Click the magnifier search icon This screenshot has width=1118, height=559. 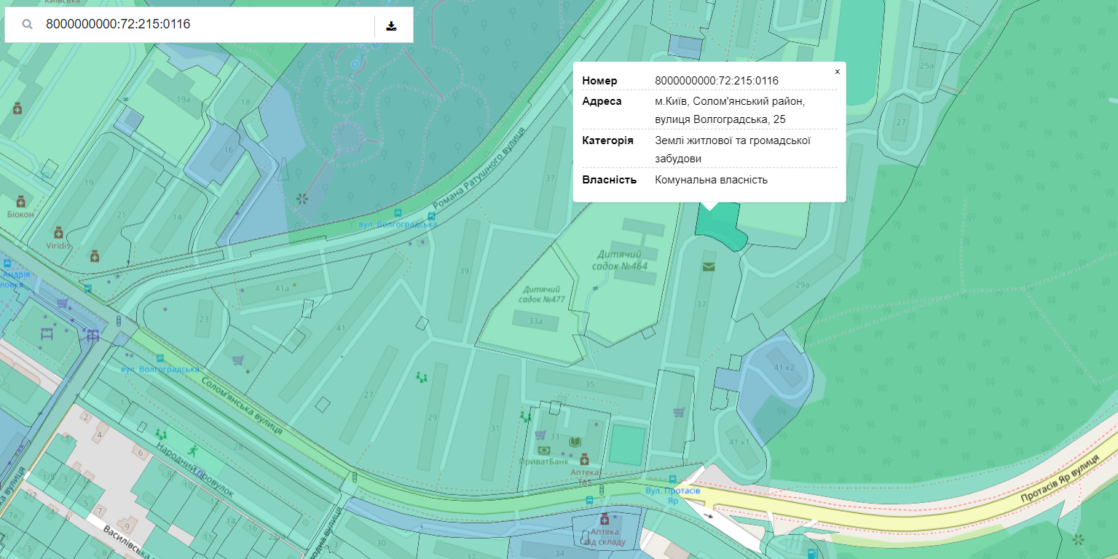tap(27, 25)
